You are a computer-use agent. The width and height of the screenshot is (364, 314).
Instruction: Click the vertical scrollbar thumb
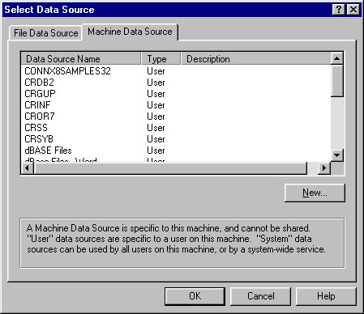point(337,81)
